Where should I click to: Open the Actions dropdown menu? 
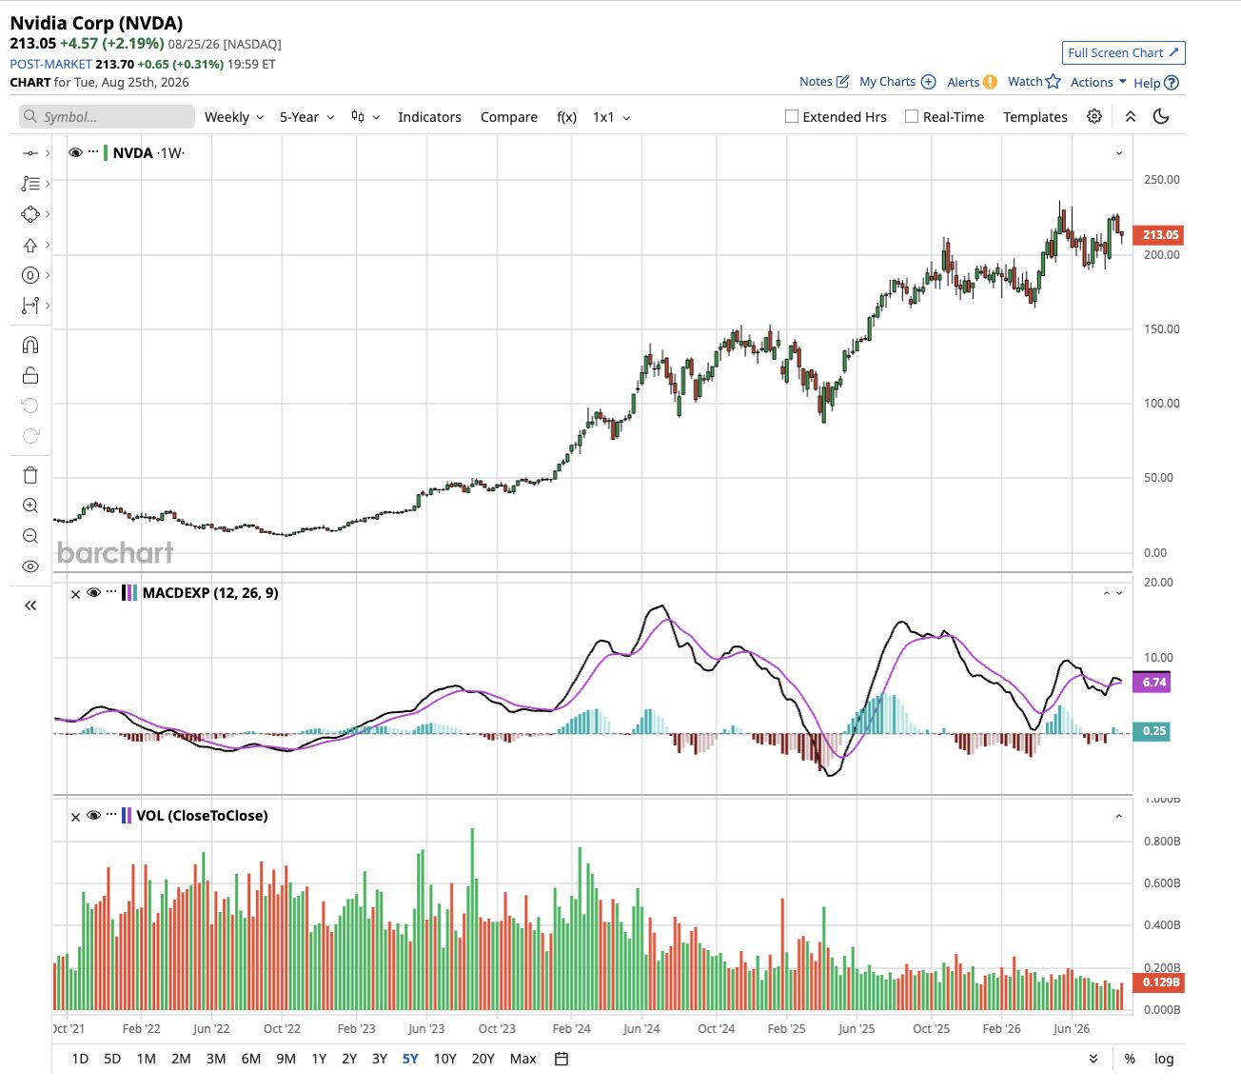[x=1098, y=82]
